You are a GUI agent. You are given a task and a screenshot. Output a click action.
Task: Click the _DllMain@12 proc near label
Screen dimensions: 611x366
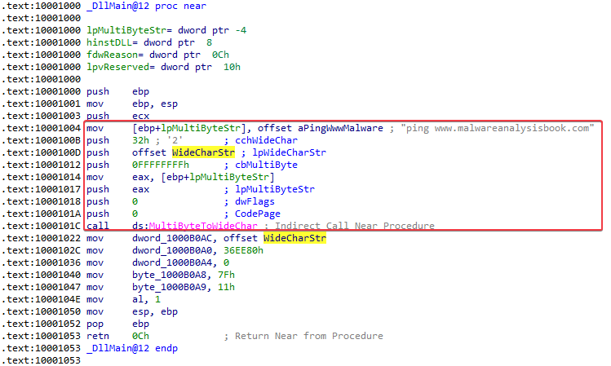click(147, 7)
